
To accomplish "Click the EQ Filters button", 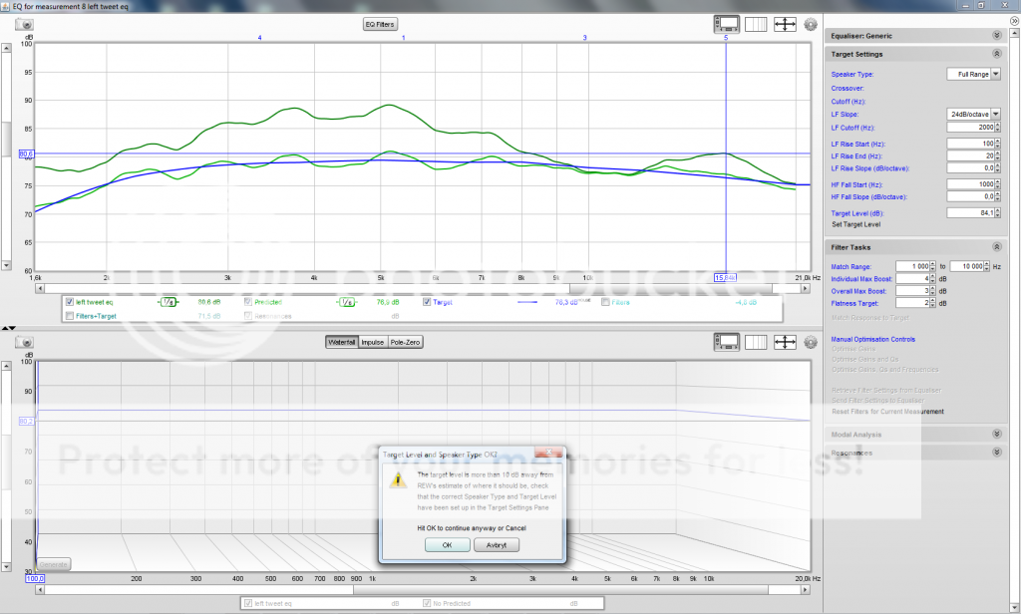I will coord(379,24).
